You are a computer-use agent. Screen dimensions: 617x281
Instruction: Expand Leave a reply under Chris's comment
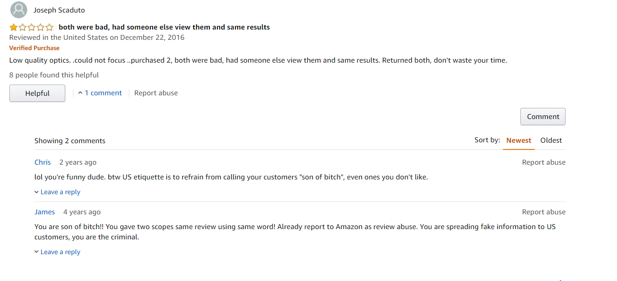(x=57, y=192)
